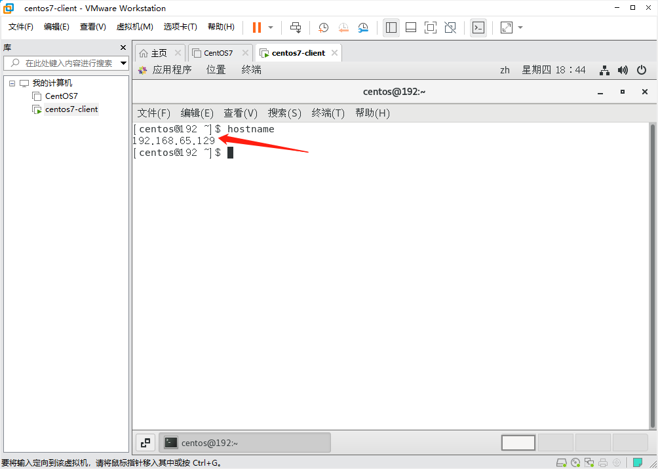Select the centos7-client tab
This screenshot has width=658, height=469.
coord(298,53)
